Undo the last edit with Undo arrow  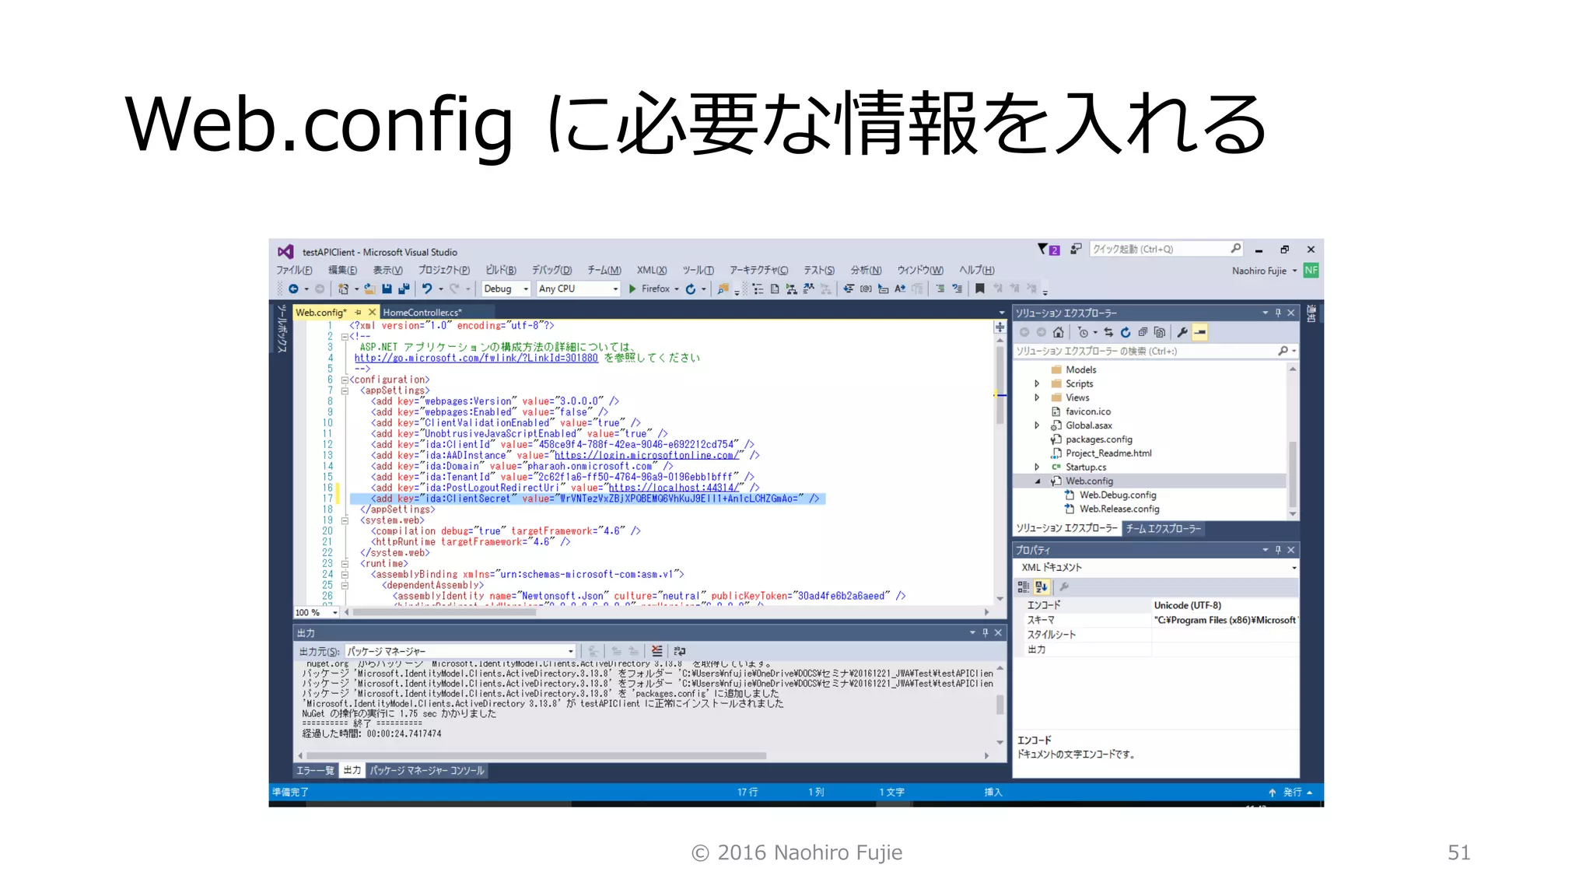pyautogui.click(x=427, y=289)
